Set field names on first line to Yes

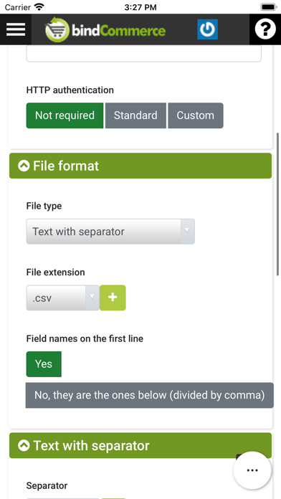point(44,364)
